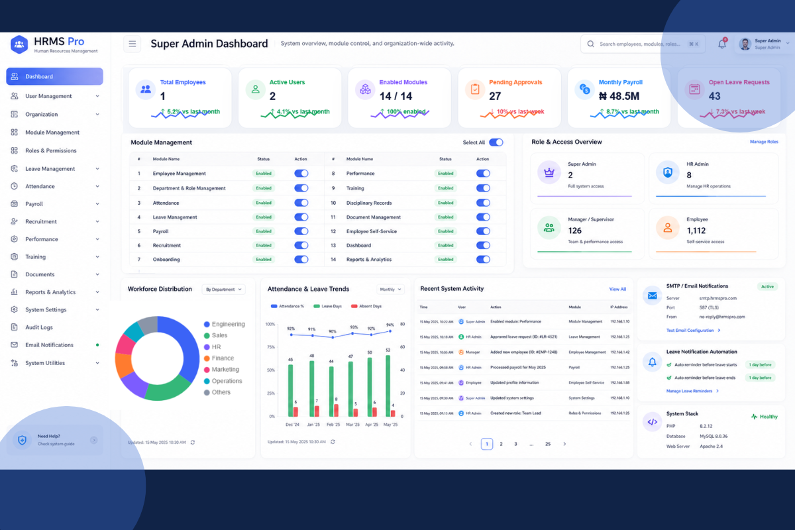Click the Super Admin avatar picture
This screenshot has height=530, width=795.
pyautogui.click(x=745, y=44)
